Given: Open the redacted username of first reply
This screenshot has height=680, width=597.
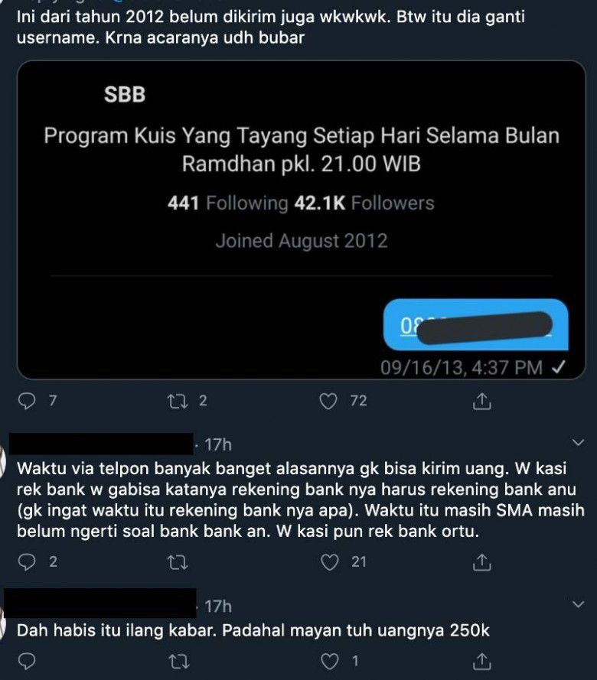Looking at the screenshot, I should [101, 444].
